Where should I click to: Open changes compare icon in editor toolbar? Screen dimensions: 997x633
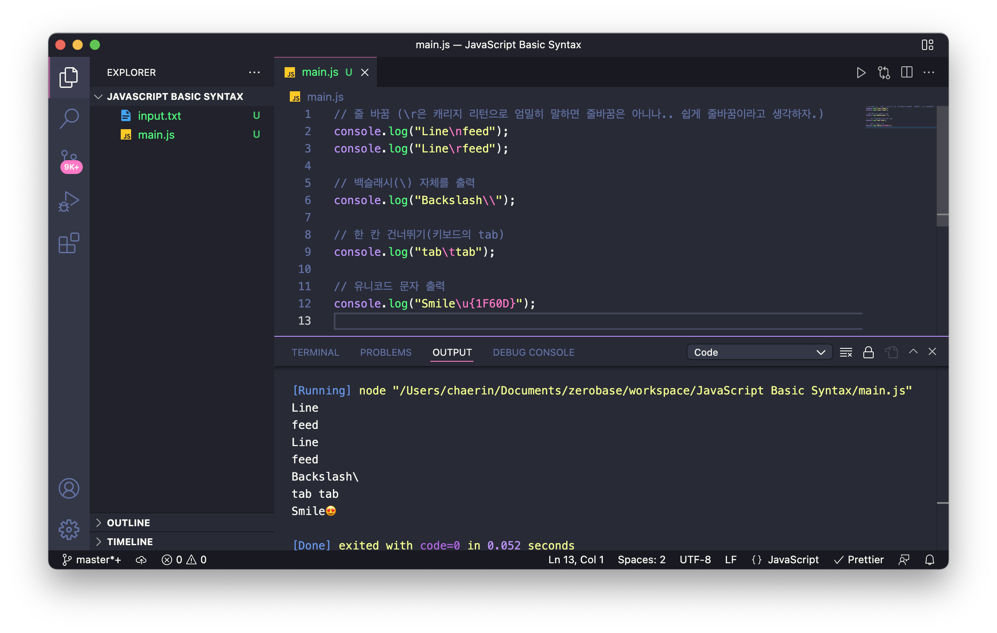(x=884, y=73)
